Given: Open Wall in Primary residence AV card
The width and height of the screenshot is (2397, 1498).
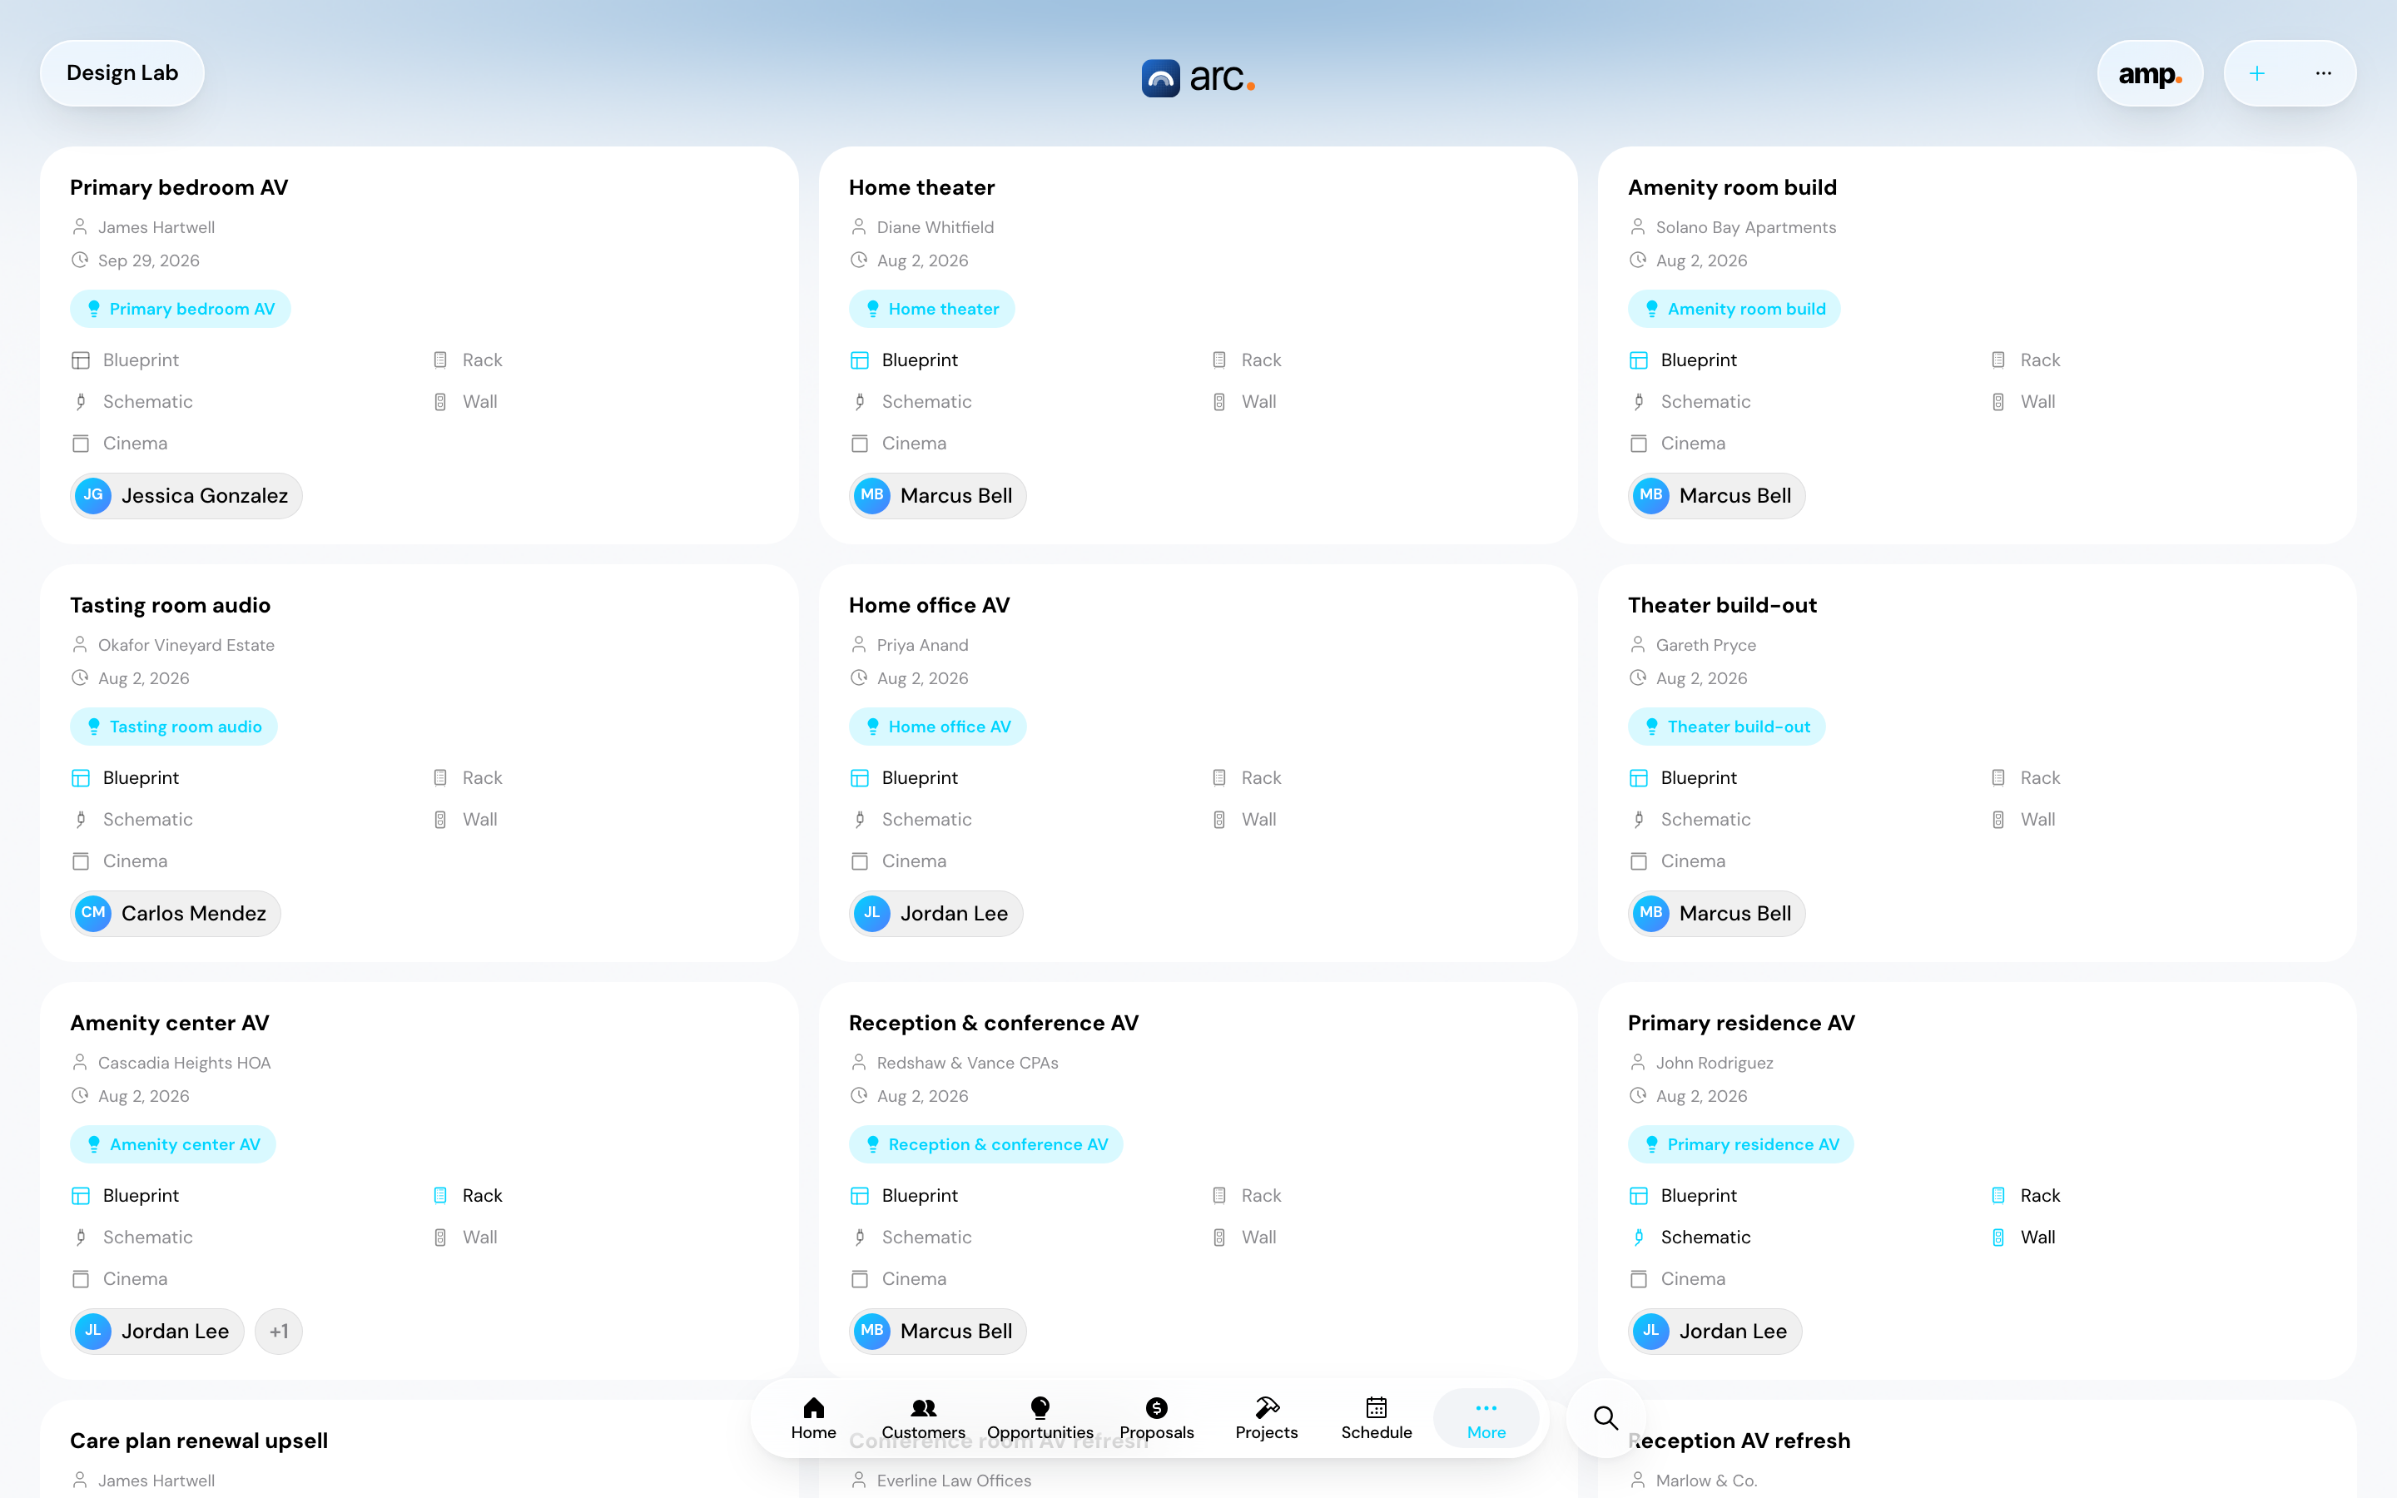Looking at the screenshot, I should pos(2023,1238).
